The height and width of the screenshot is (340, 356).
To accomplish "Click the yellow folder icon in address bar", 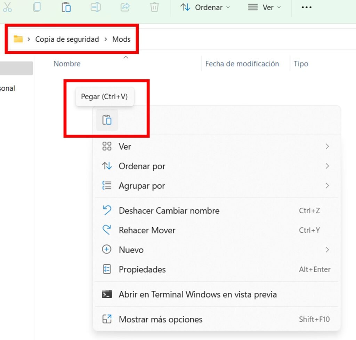I will pos(18,39).
